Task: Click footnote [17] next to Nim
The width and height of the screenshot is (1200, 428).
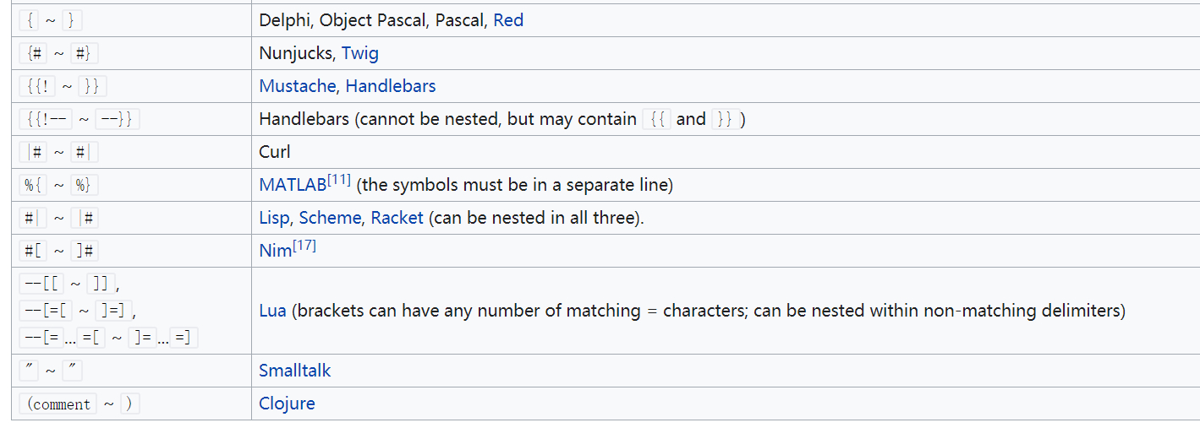Action: (304, 247)
